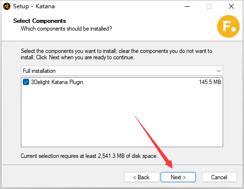Viewport: 244px width, 189px height.
Task: Uncheck the 3Delight Katana Plugin checkbox
Action: click(x=26, y=82)
